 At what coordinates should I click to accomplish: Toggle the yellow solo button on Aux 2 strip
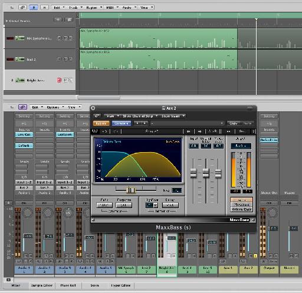(255, 256)
